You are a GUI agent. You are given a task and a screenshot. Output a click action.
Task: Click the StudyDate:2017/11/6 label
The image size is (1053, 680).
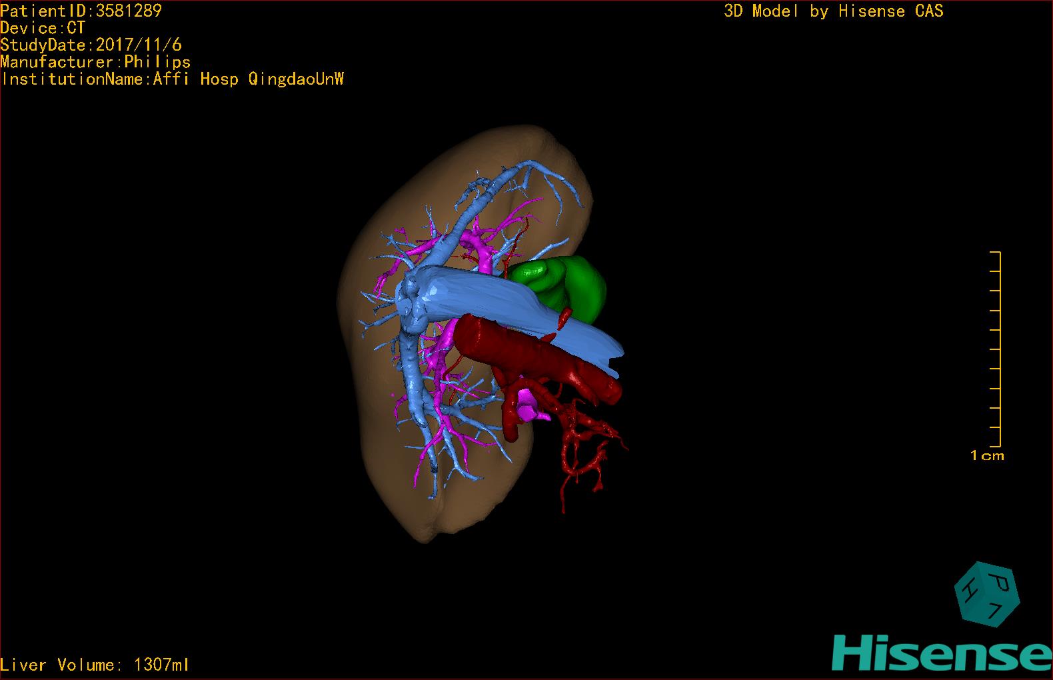click(x=91, y=45)
